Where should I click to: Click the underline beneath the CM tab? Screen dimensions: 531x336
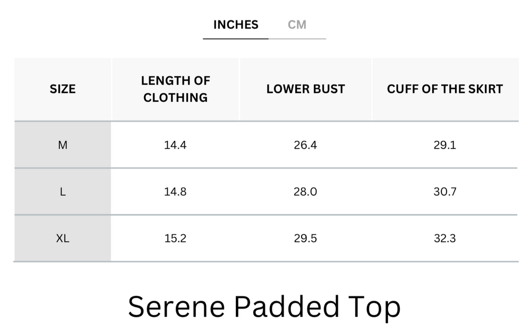[x=297, y=37]
